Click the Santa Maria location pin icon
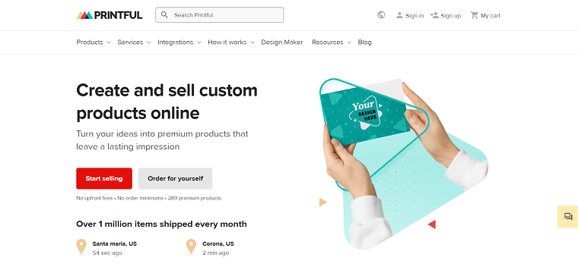578x273 pixels. [81, 246]
